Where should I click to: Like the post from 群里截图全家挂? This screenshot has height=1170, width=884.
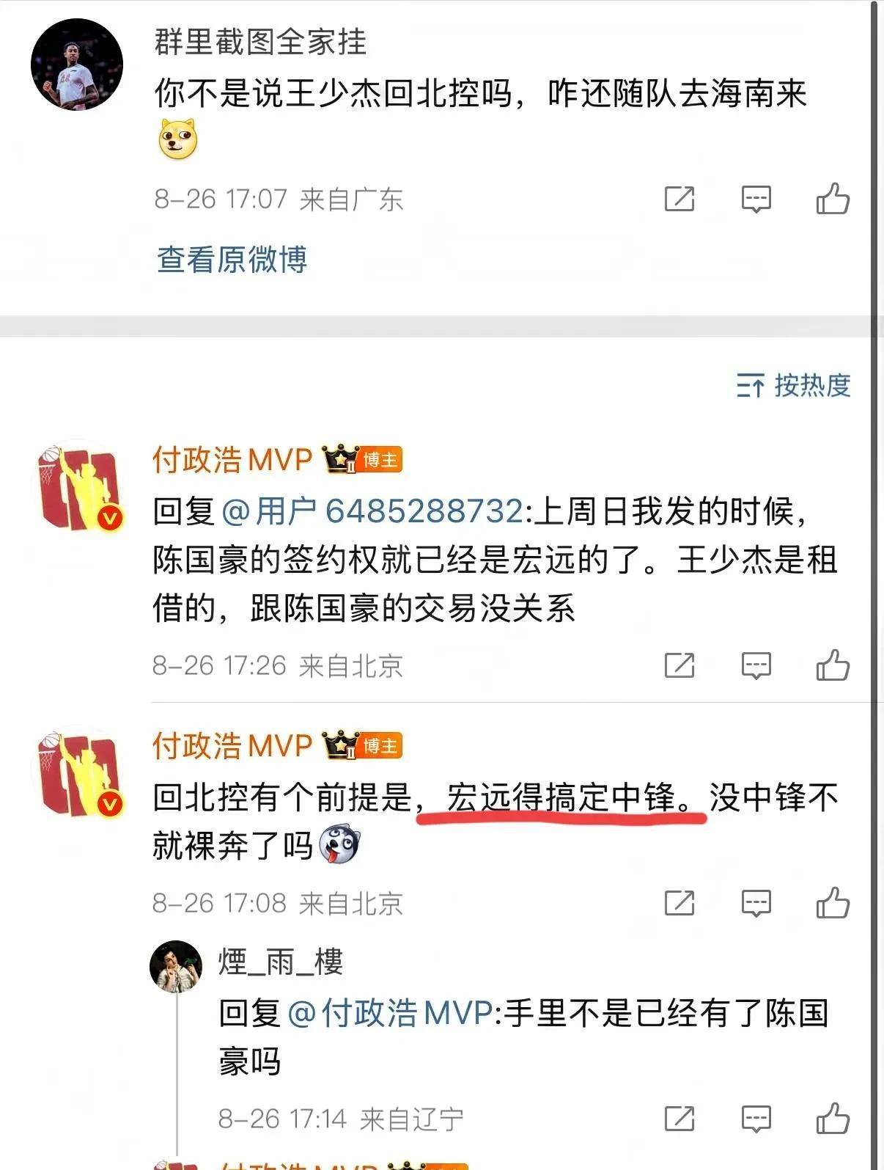tap(833, 198)
